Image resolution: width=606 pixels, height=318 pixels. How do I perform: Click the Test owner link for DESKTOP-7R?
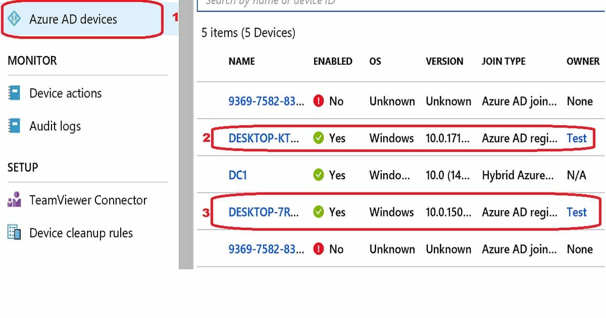(x=577, y=212)
